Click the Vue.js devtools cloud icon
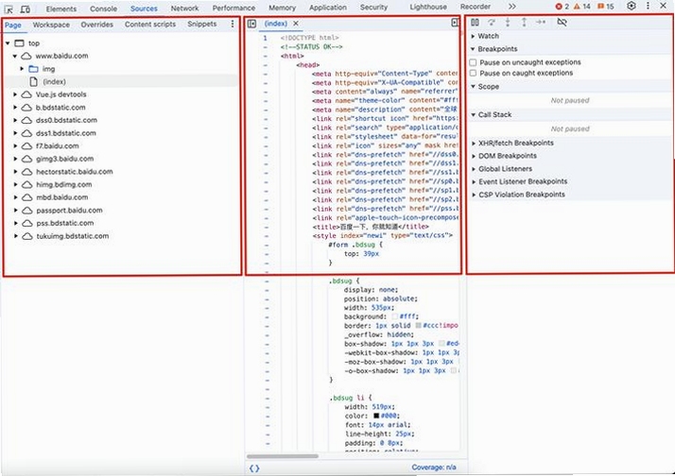 click(x=26, y=94)
